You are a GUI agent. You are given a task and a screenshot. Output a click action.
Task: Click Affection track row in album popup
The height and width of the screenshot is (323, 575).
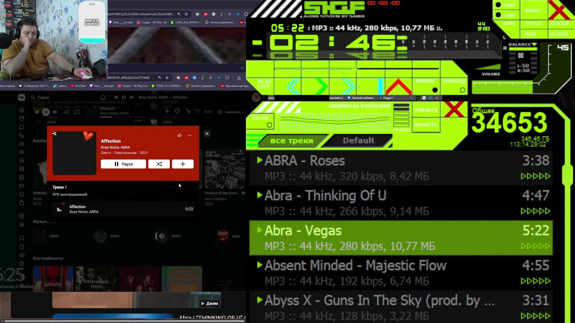click(x=123, y=209)
